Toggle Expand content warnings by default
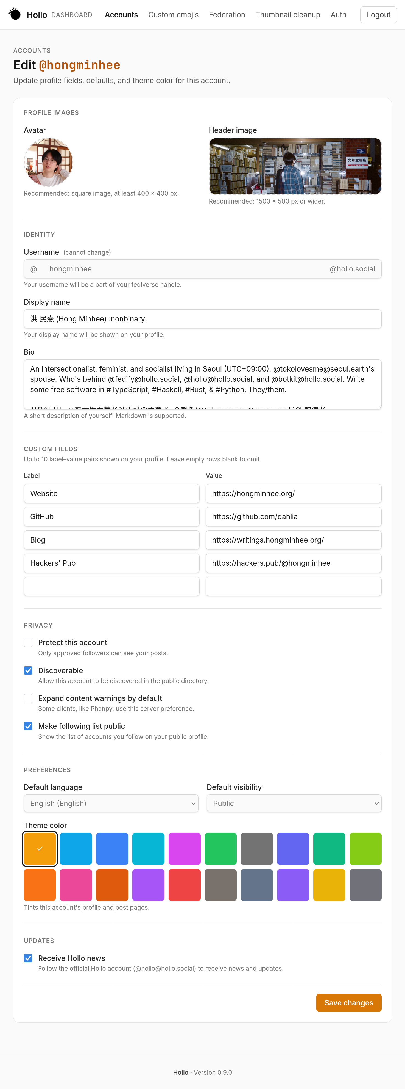The width and height of the screenshot is (405, 1089). coord(28,698)
